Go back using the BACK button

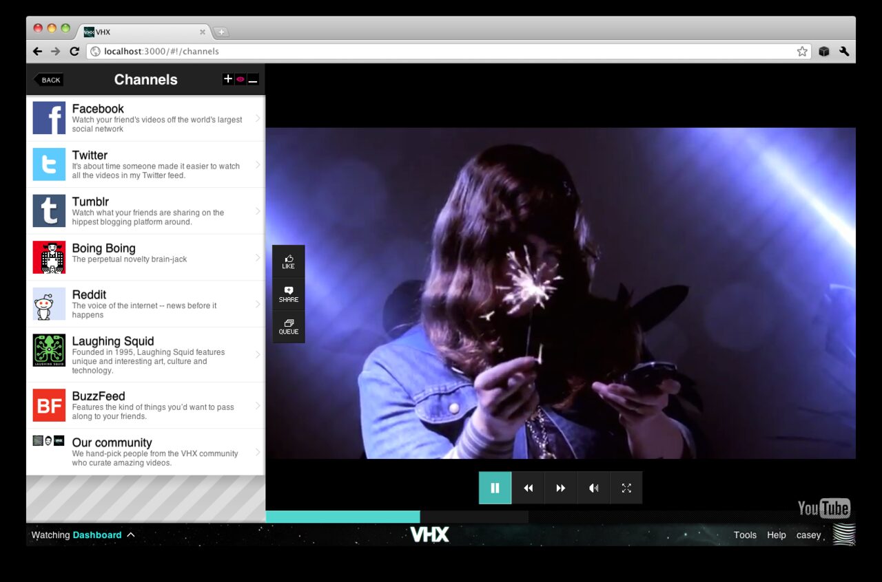48,80
